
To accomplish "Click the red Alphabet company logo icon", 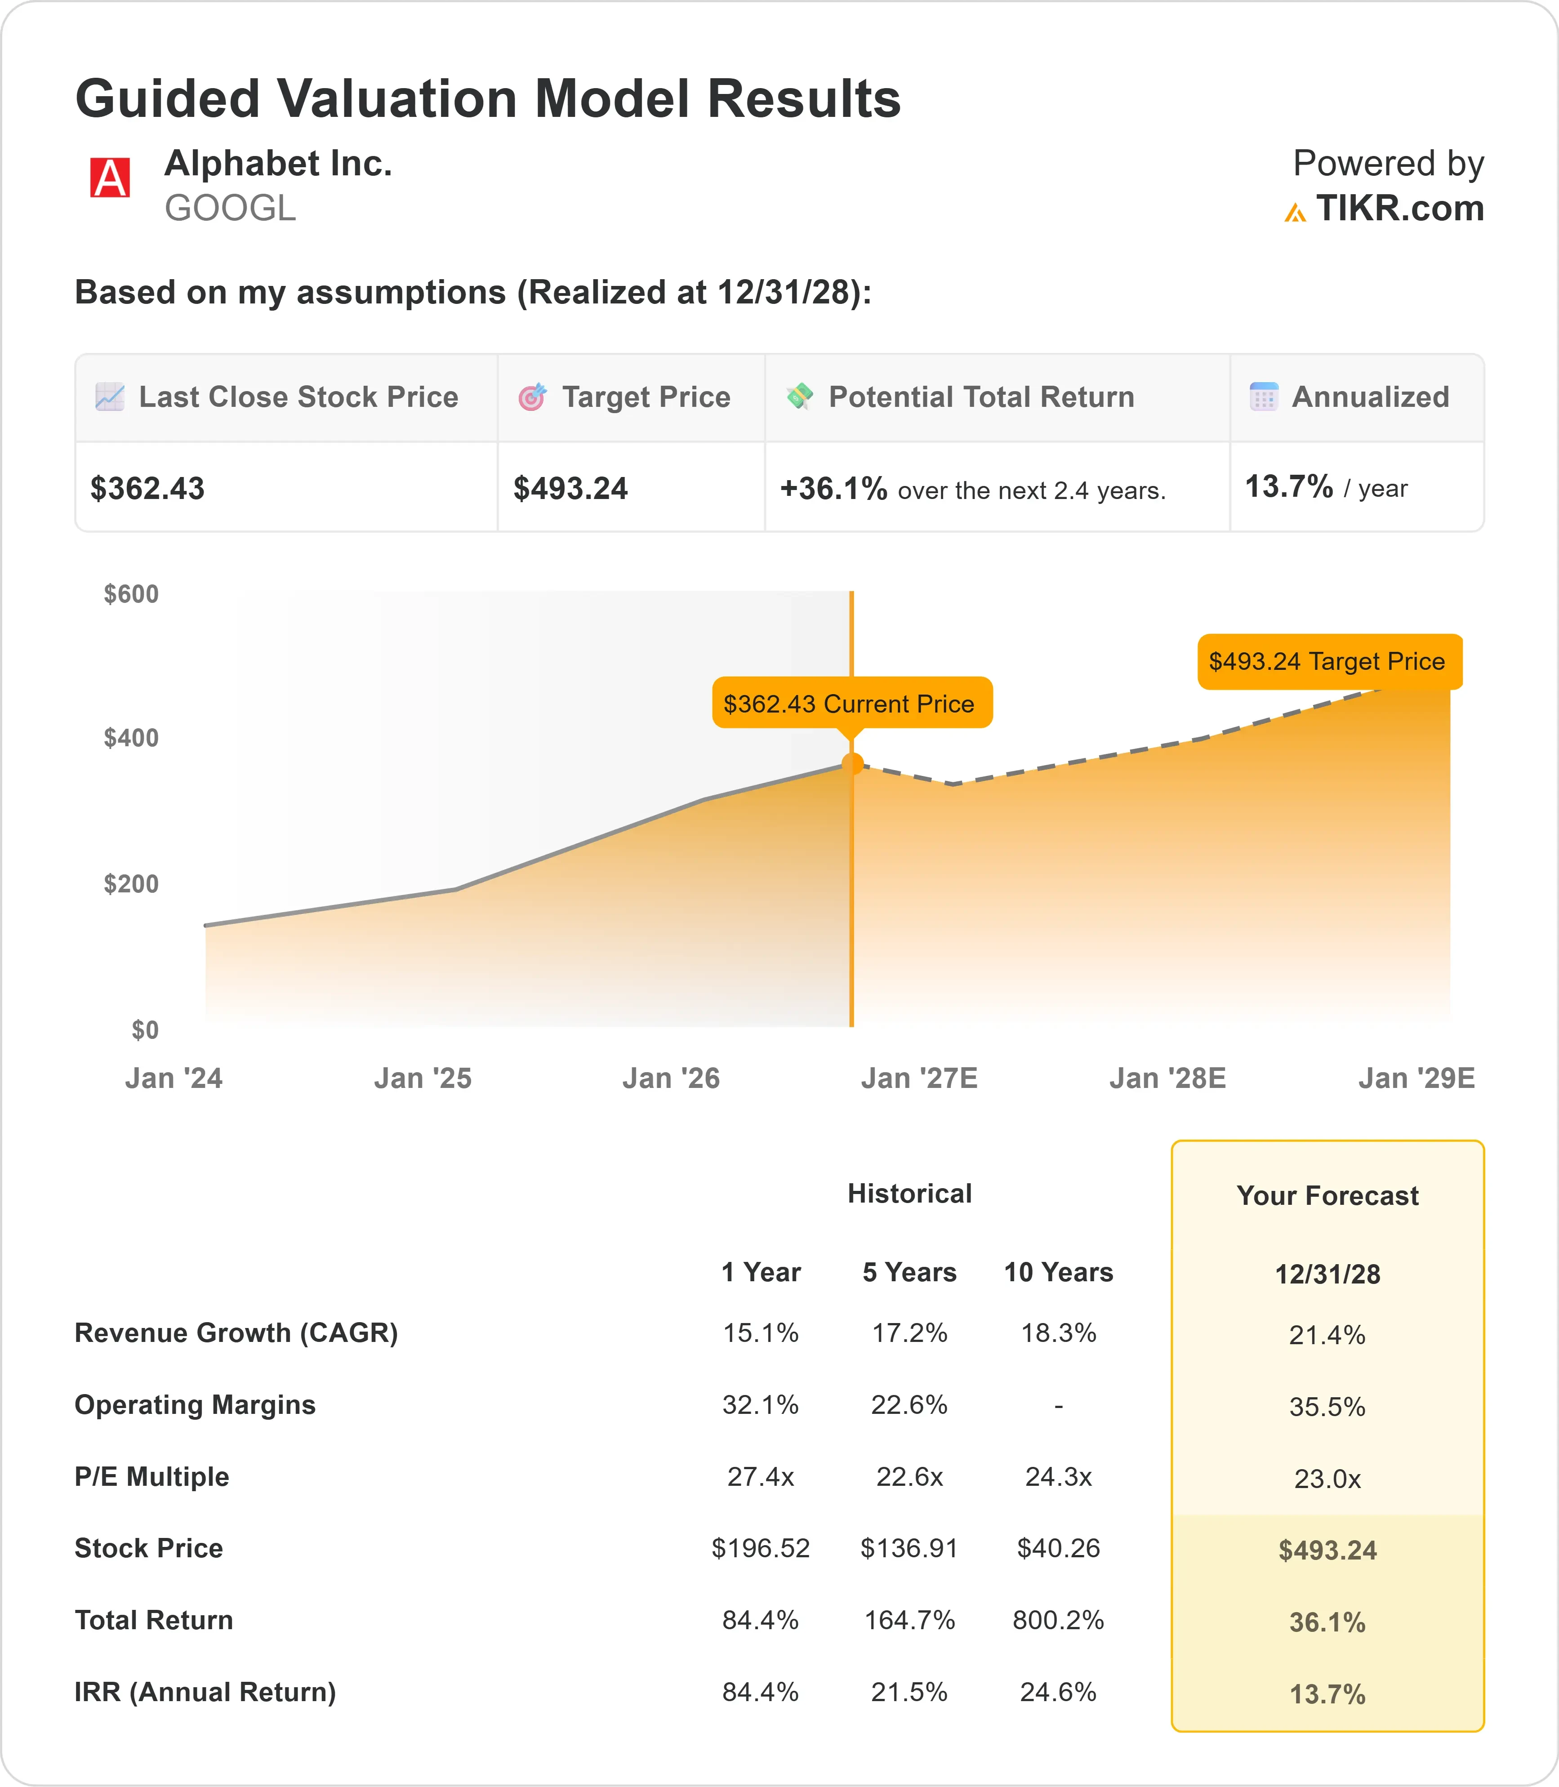I will click(111, 178).
